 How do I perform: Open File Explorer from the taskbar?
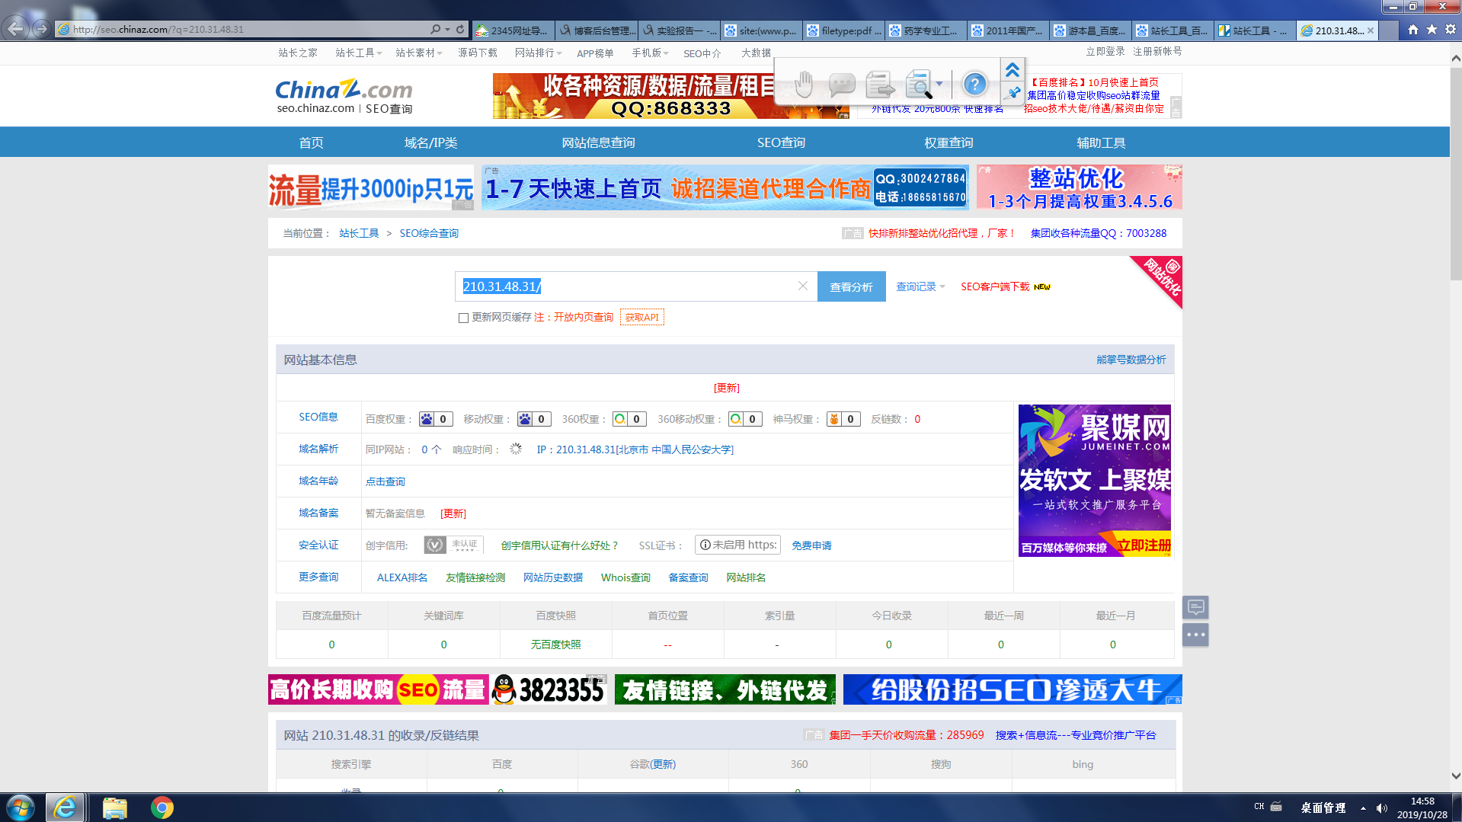click(x=114, y=808)
